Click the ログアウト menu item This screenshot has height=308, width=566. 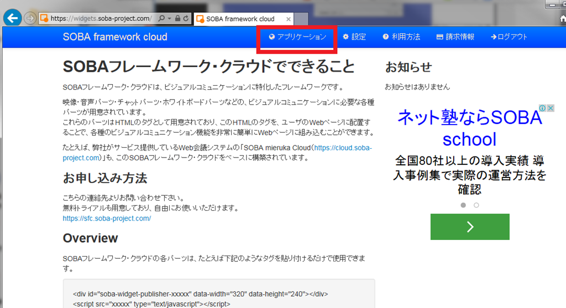[509, 37]
